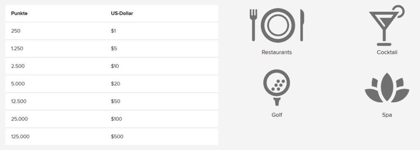Click the Spa lotus flower icon
Screen dimensions: 420x150
[387, 88]
